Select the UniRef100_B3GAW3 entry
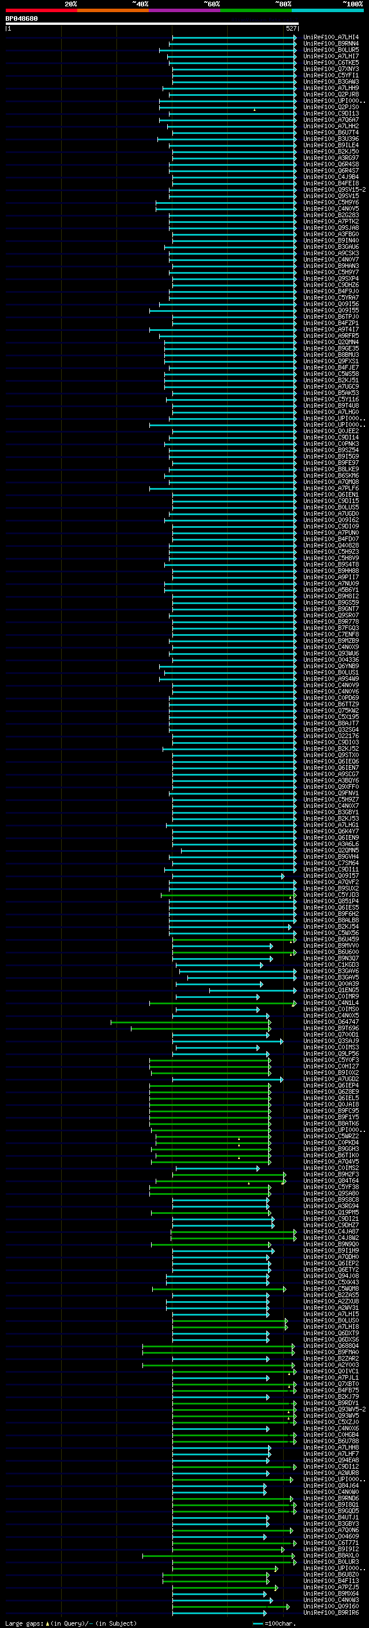 click(x=330, y=81)
